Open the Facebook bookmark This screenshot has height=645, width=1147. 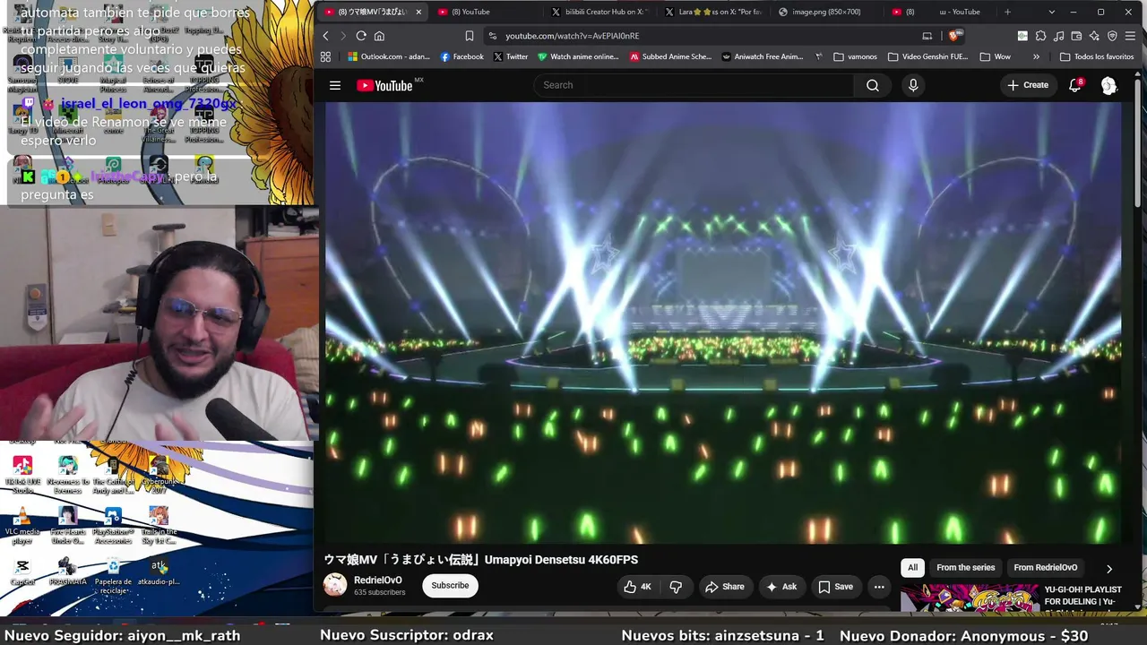461,56
